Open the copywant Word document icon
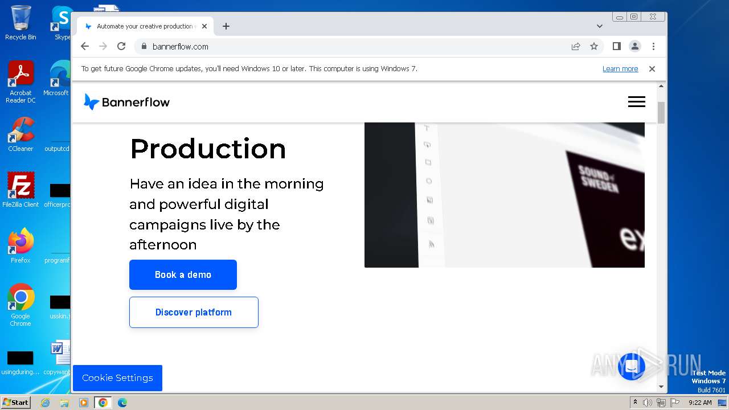Viewport: 729px width, 410px height. click(x=58, y=358)
